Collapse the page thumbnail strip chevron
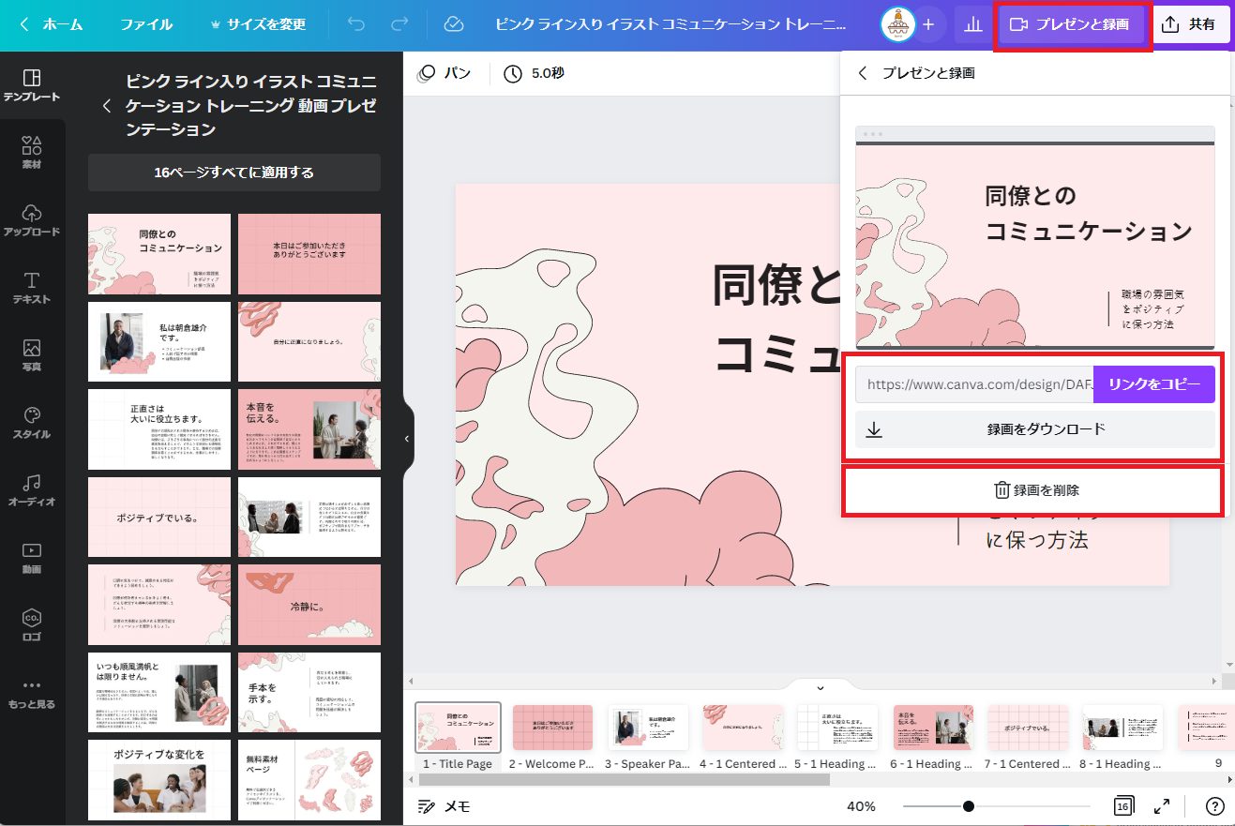 pyautogui.click(x=820, y=687)
